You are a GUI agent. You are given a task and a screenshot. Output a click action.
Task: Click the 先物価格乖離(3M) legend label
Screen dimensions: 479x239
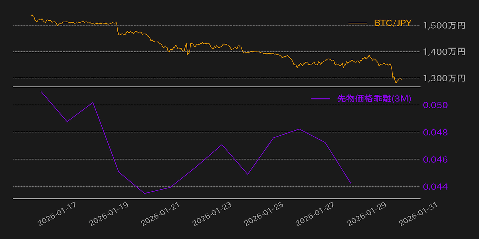point(374,98)
